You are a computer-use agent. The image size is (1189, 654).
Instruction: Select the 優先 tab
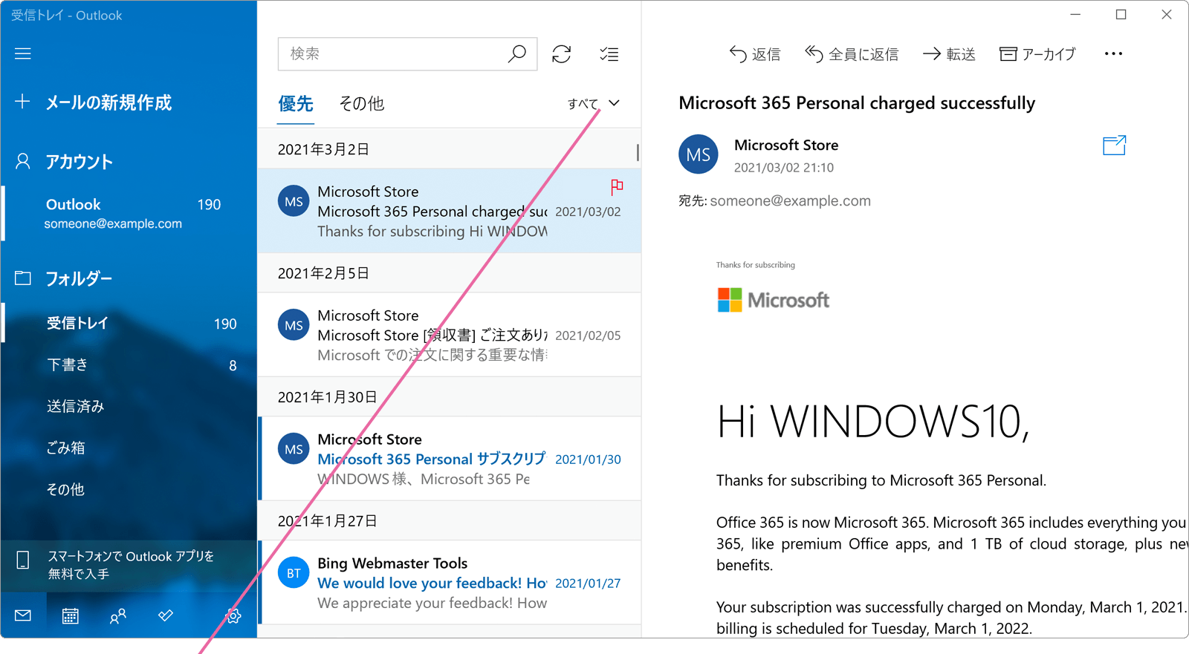(x=296, y=103)
